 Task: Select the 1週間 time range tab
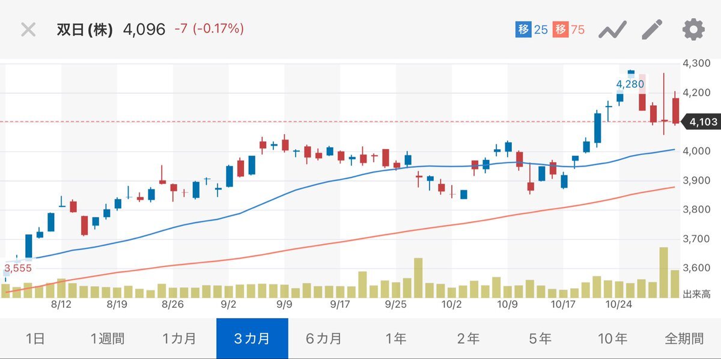pyautogui.click(x=108, y=339)
